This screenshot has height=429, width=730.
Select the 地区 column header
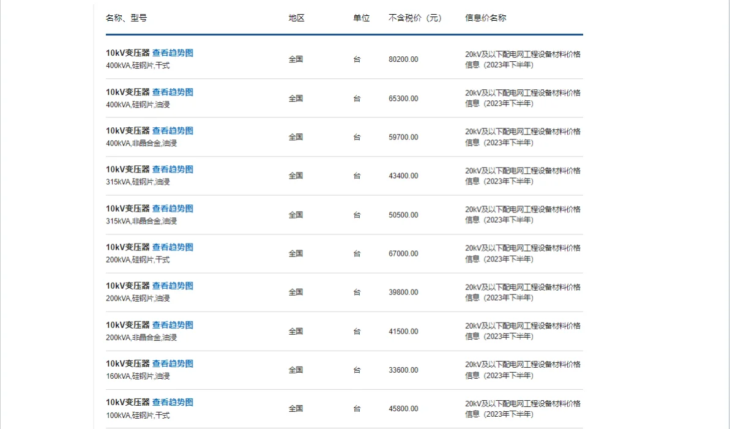click(296, 18)
